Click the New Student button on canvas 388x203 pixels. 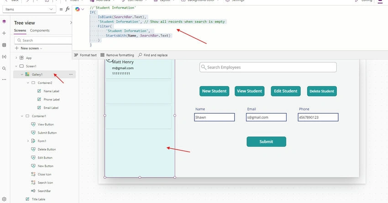click(x=214, y=91)
